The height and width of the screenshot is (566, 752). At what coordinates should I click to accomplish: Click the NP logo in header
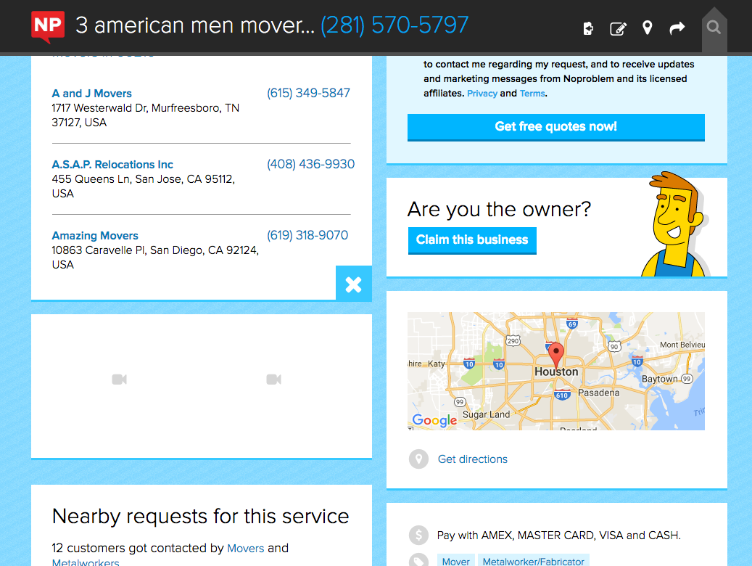pos(48,27)
